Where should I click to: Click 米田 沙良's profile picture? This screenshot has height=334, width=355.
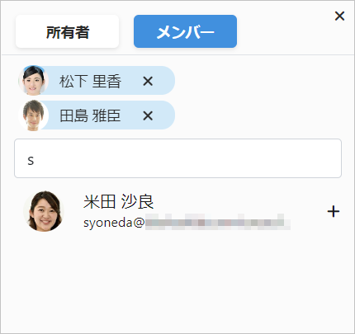[x=44, y=211]
